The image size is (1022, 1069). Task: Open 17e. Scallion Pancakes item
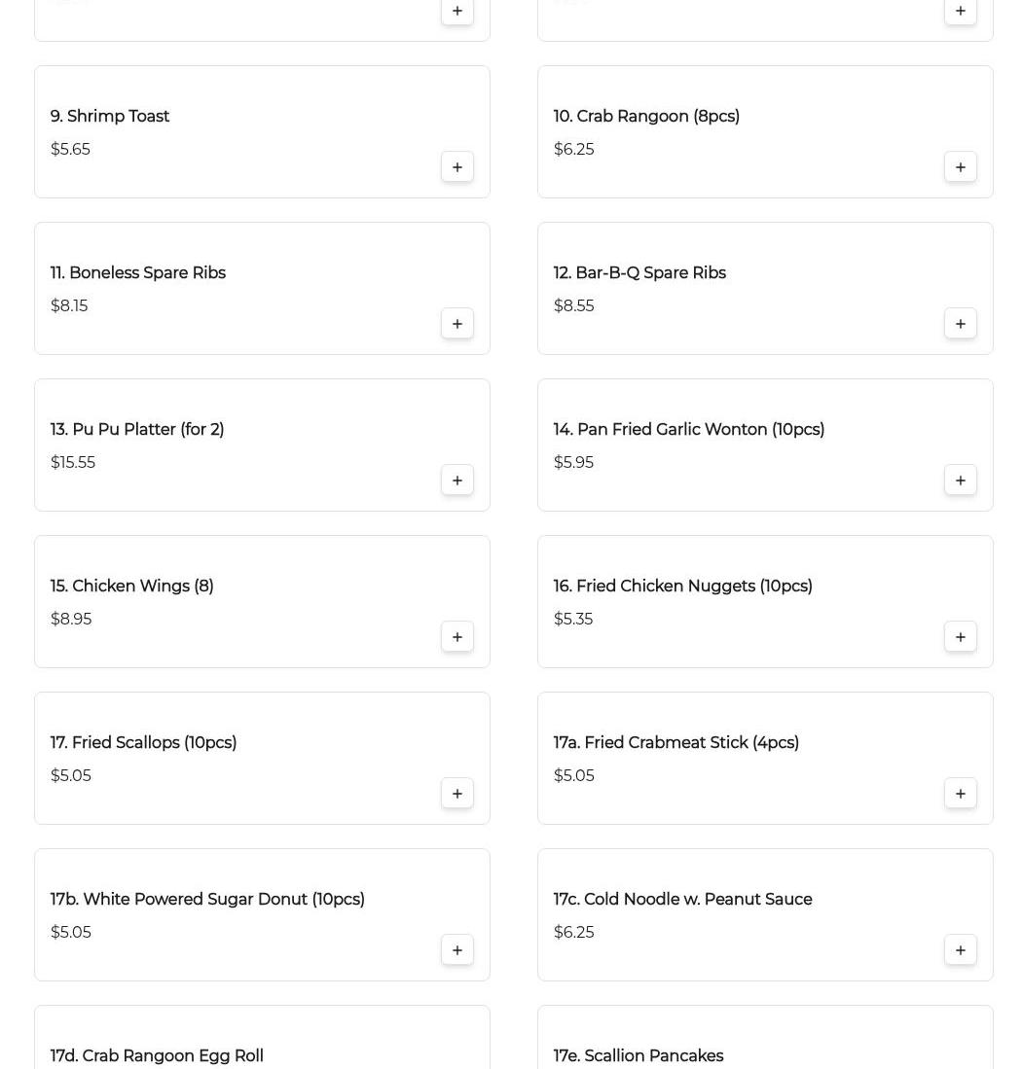click(639, 1056)
